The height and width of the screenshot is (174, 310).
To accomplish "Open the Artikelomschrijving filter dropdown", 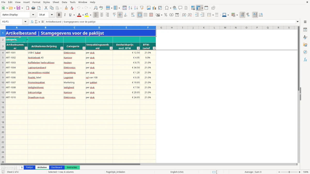I will pyautogui.click(x=62, y=48).
